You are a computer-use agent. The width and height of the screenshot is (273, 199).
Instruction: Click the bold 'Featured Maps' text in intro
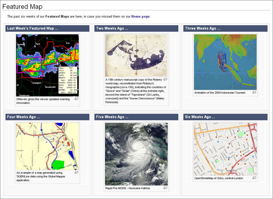coord(57,17)
